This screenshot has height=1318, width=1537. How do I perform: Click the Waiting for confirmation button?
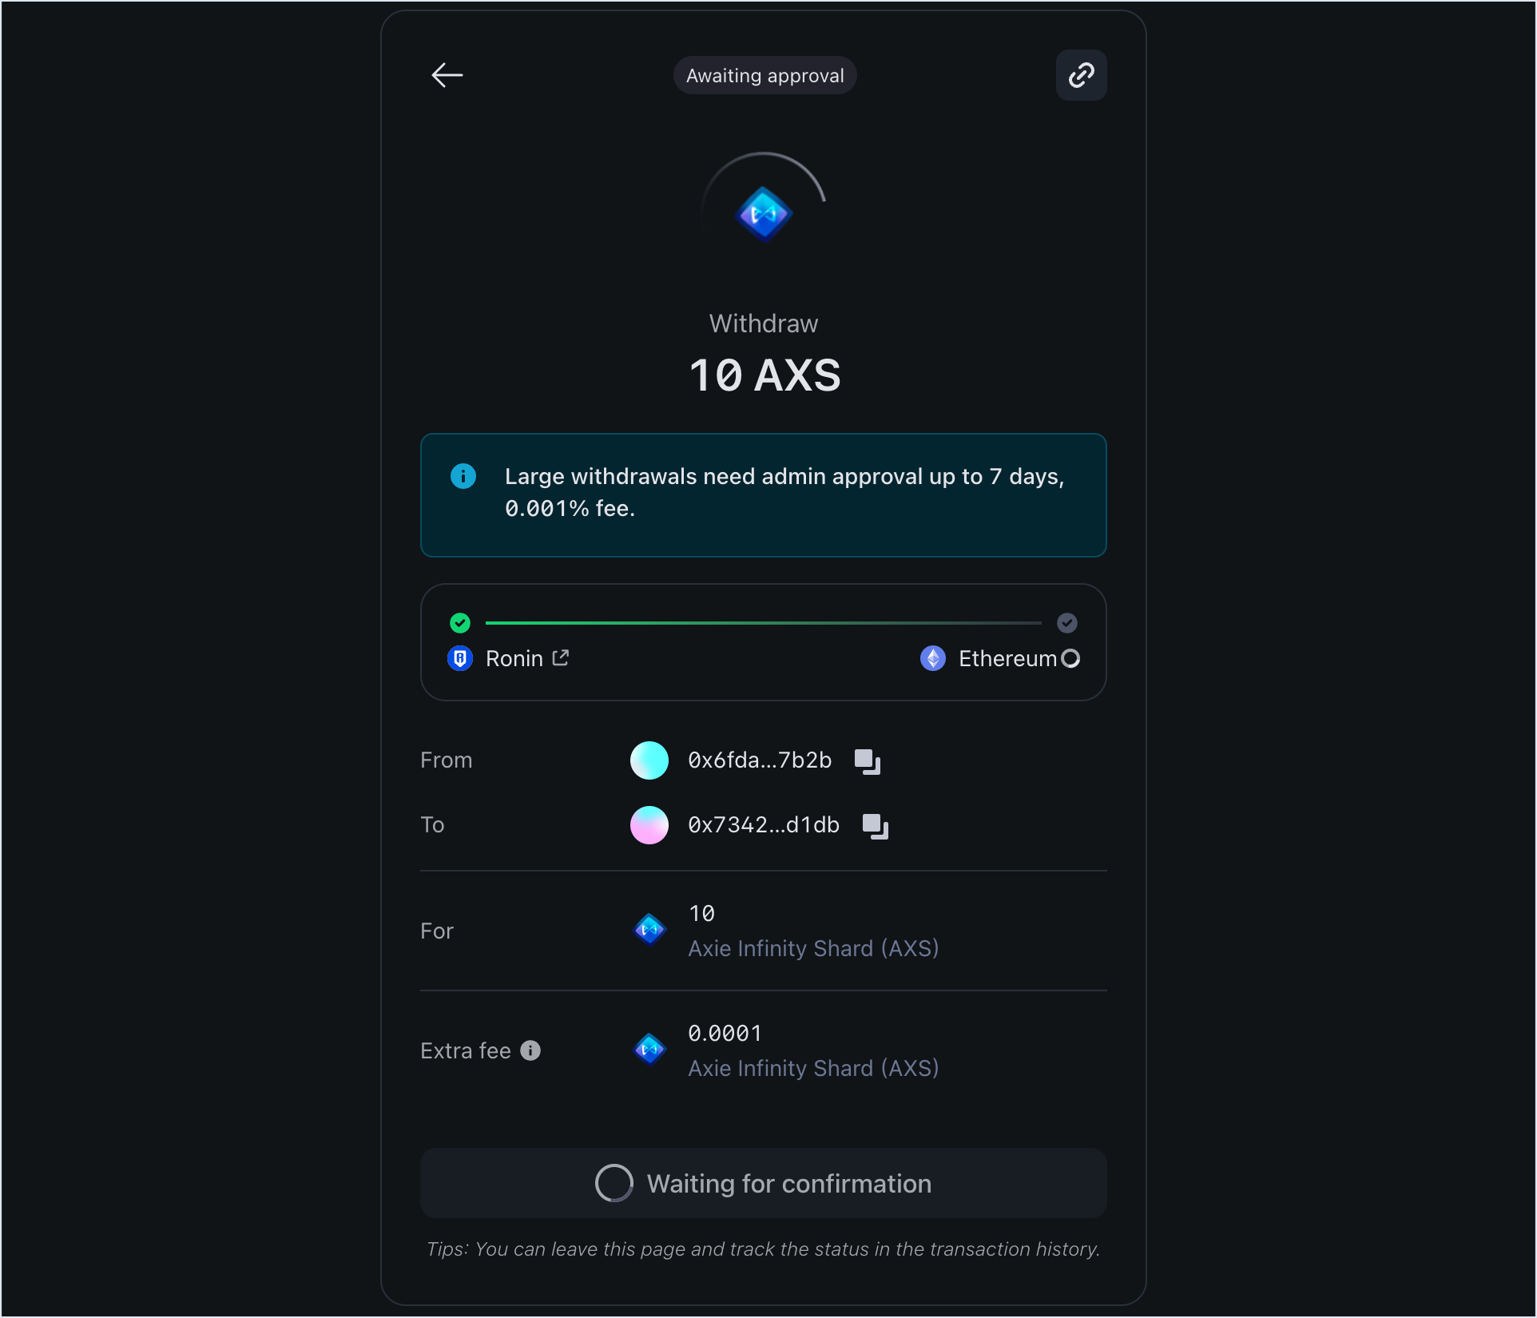coord(763,1183)
